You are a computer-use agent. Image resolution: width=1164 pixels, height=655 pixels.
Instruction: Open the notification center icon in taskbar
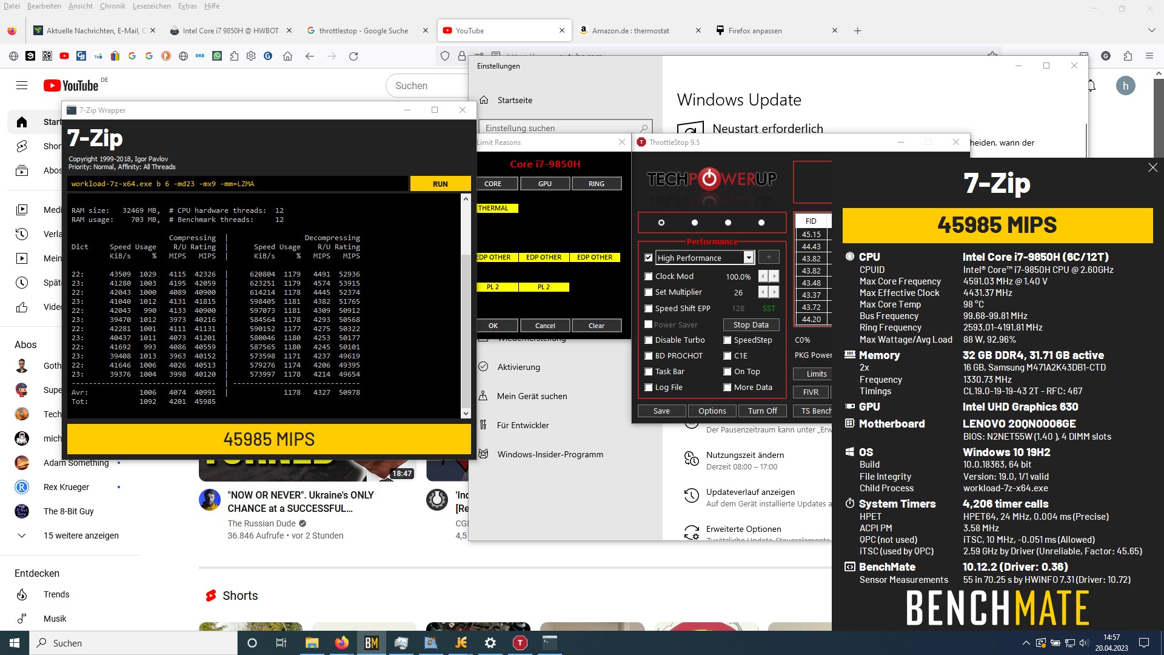coord(1143,643)
